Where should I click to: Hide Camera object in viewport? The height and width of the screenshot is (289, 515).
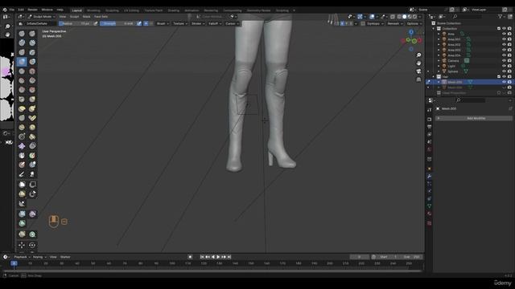coord(505,61)
